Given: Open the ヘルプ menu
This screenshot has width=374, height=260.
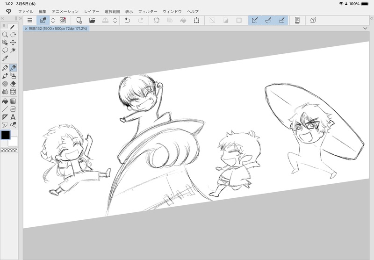Looking at the screenshot, I should pyautogui.click(x=193, y=11).
